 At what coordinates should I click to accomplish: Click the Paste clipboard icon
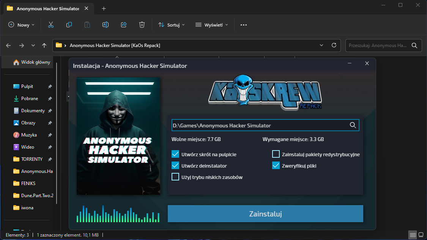pos(87,25)
